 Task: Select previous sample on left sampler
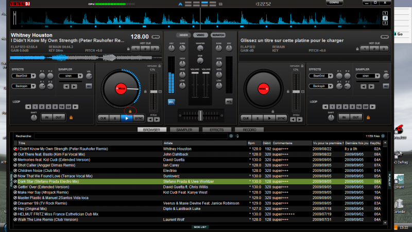pyautogui.click(x=66, y=86)
